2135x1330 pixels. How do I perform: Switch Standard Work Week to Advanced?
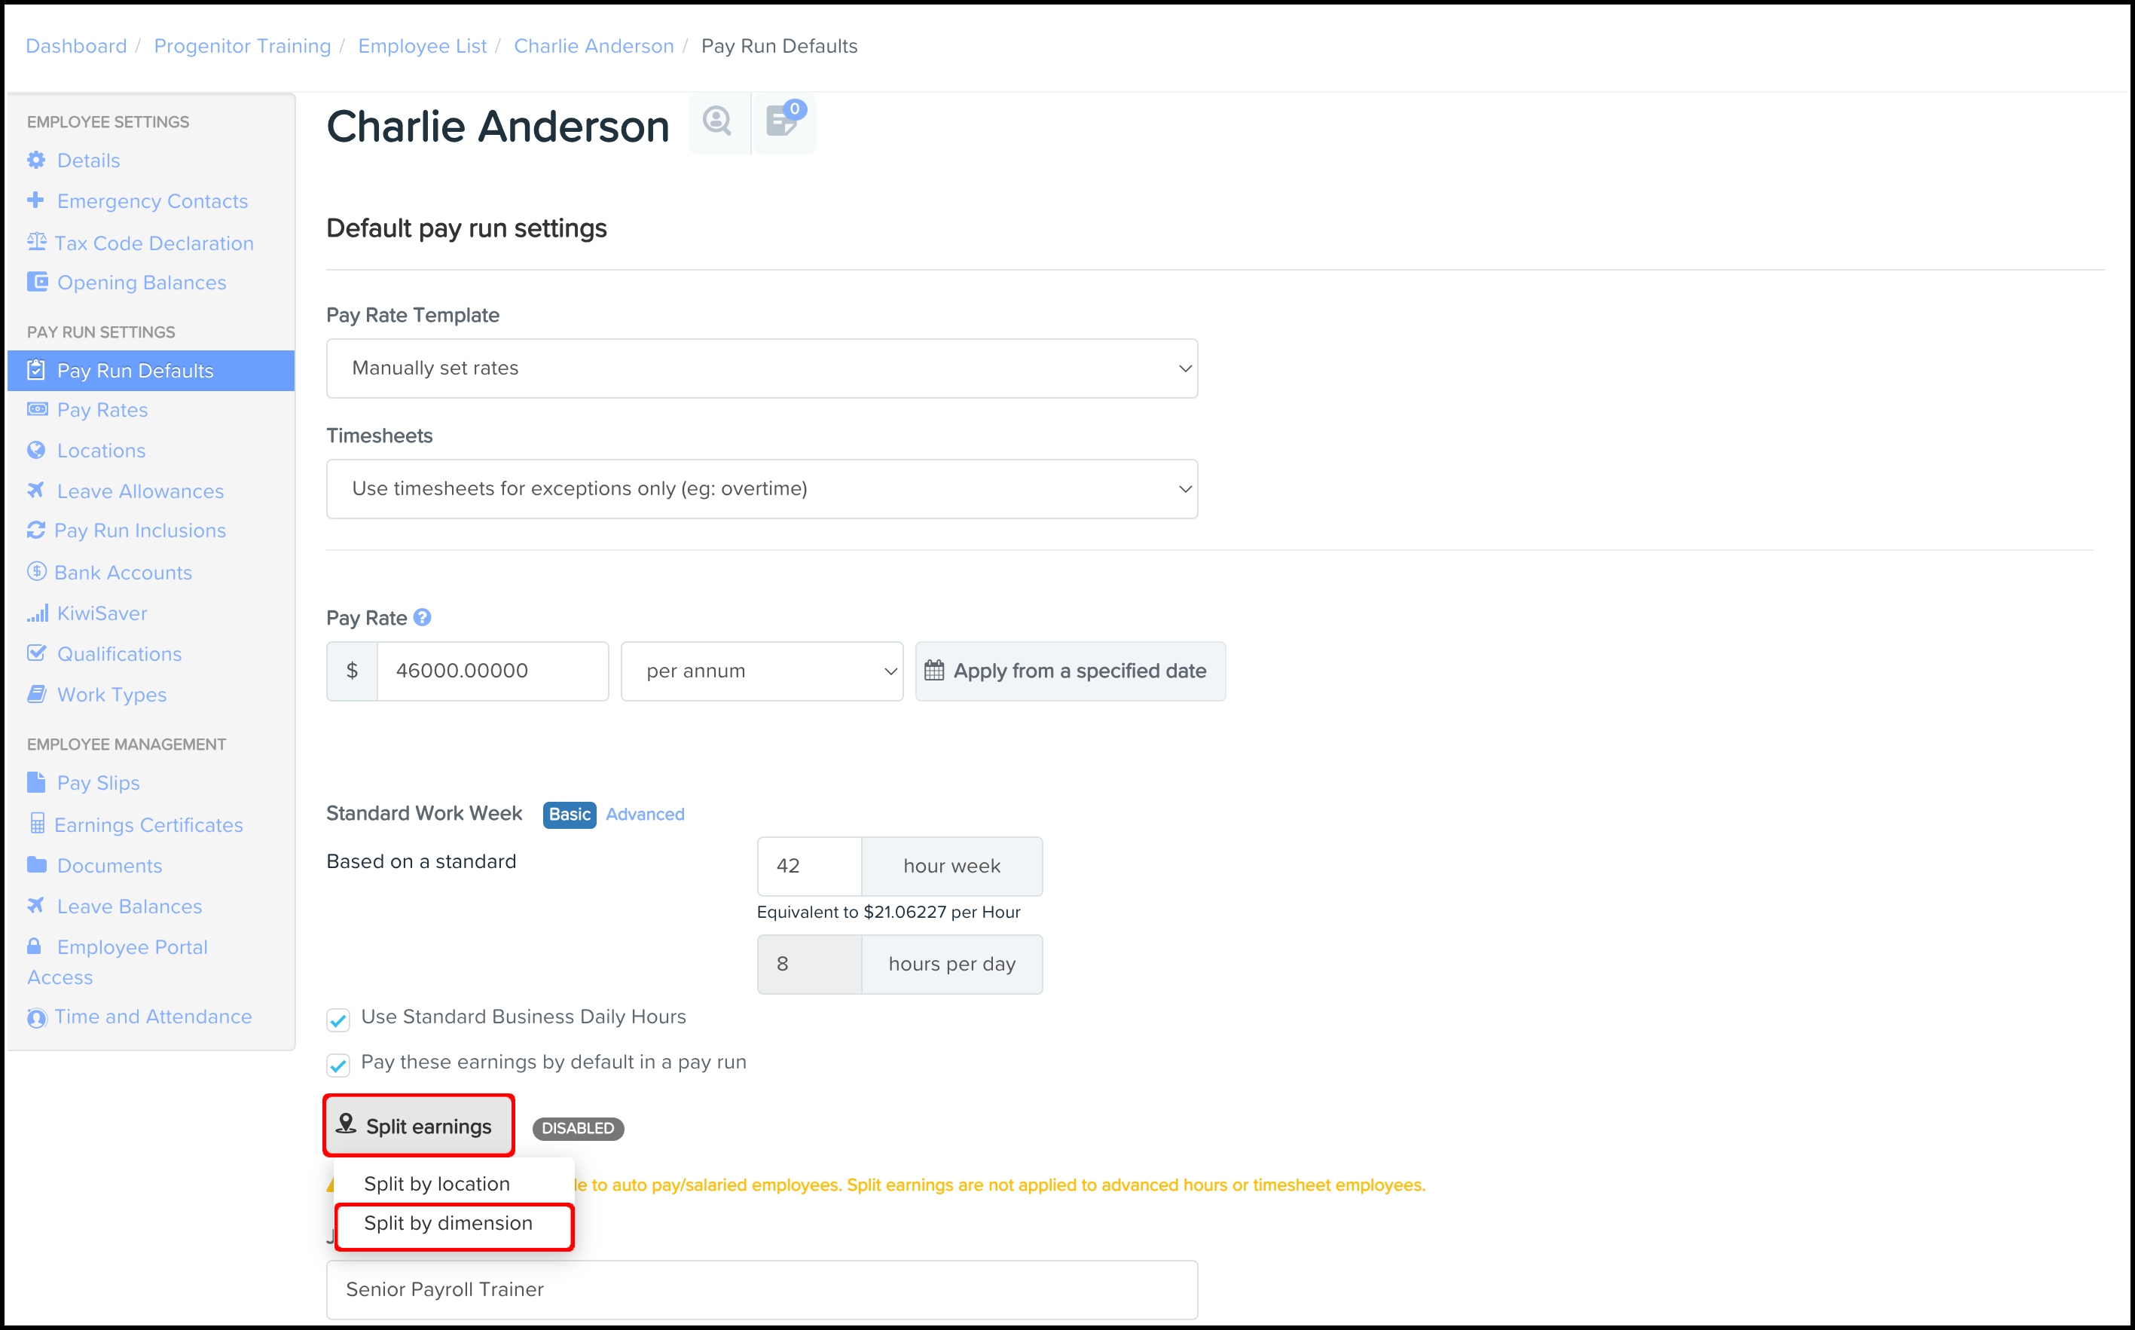[645, 815]
